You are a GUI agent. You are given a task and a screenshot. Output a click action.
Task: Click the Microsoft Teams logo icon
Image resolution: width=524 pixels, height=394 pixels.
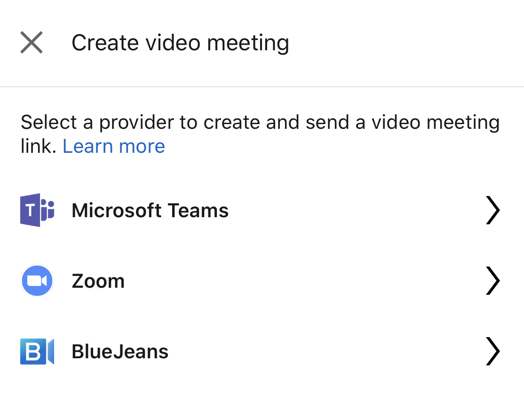[x=37, y=210]
